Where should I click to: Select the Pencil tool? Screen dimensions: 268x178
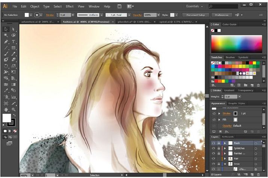pyautogui.click(x=13, y=54)
